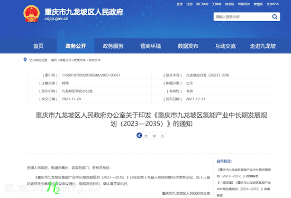Image resolution: width=291 pixels, height=198 pixels.
Task: Click the article title about 氢能产业中长期发展规划
Action: [x=151, y=119]
